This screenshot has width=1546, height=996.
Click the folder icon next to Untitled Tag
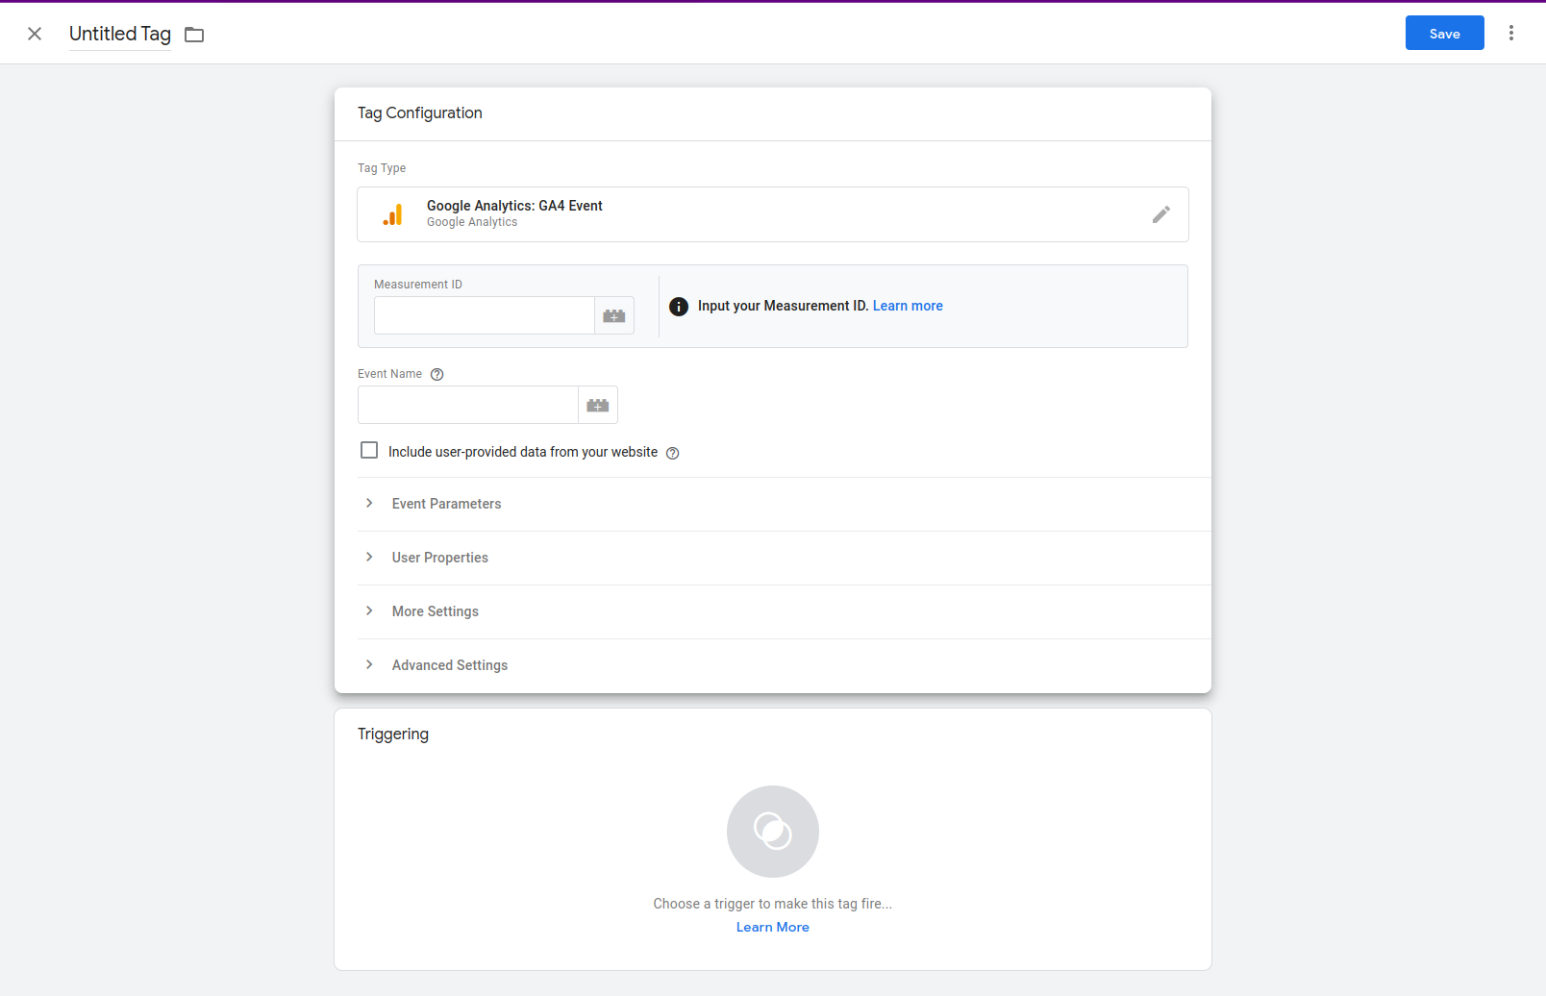click(194, 35)
